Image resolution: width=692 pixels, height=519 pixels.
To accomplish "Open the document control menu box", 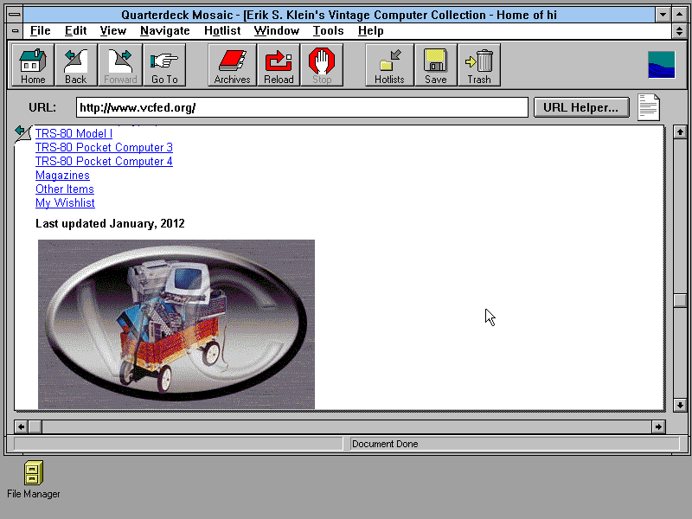I will (x=15, y=31).
